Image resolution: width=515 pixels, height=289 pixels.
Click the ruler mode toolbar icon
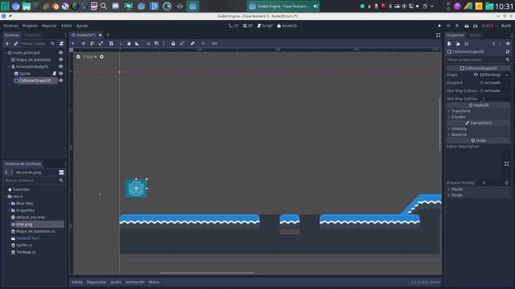pos(138,43)
